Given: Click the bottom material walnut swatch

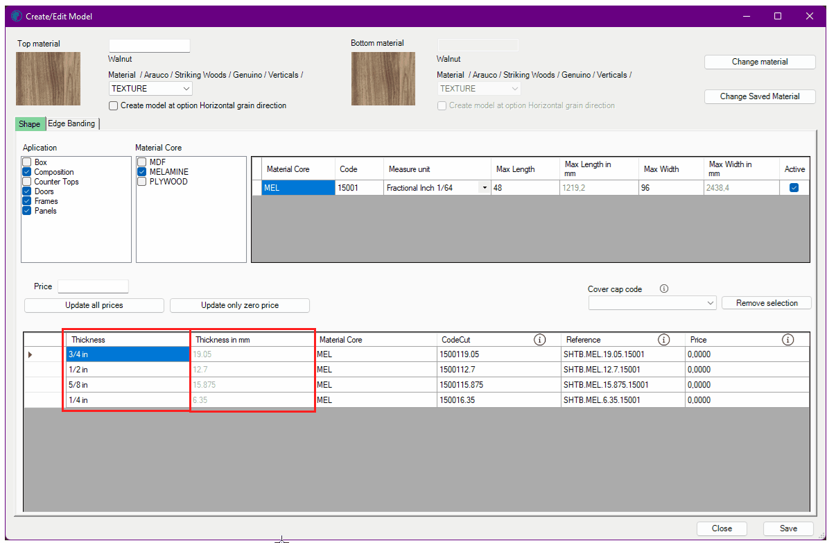Looking at the screenshot, I should (383, 79).
